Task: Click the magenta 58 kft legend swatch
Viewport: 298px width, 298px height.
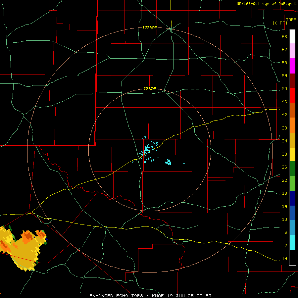Action: pos(292,66)
